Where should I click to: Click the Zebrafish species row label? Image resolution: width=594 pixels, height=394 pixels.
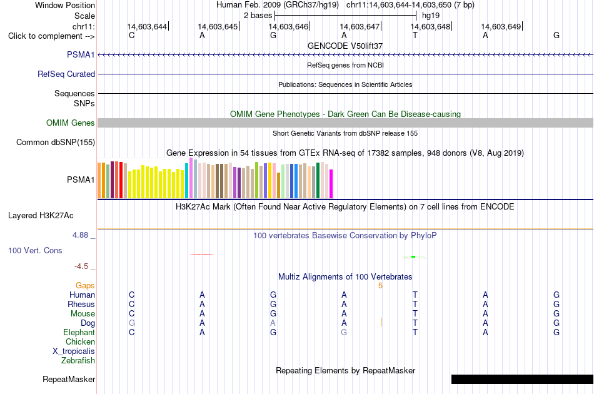coord(78,361)
